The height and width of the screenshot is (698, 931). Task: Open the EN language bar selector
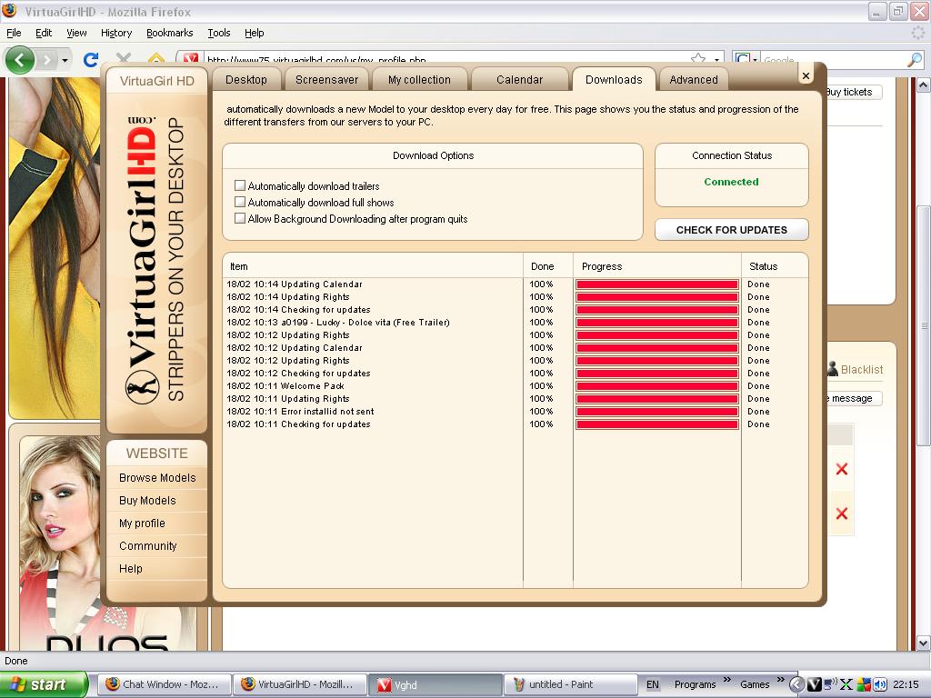tap(653, 684)
